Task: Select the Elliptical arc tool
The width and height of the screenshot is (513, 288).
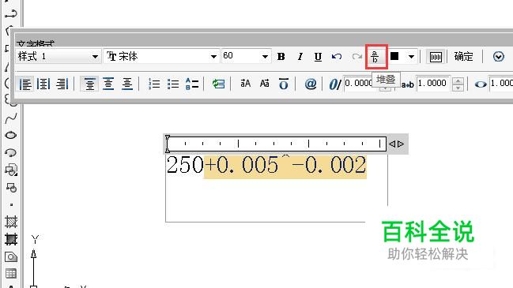Action: [11, 152]
